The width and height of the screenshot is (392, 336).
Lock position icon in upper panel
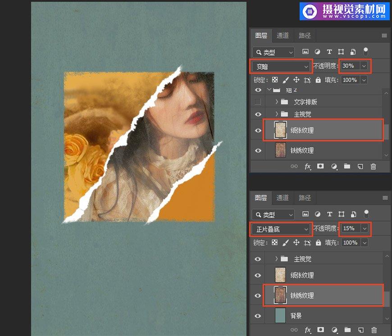pyautogui.click(x=296, y=80)
